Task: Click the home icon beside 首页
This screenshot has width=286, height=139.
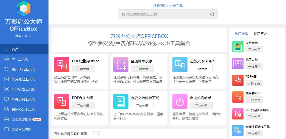Action: 7,49
